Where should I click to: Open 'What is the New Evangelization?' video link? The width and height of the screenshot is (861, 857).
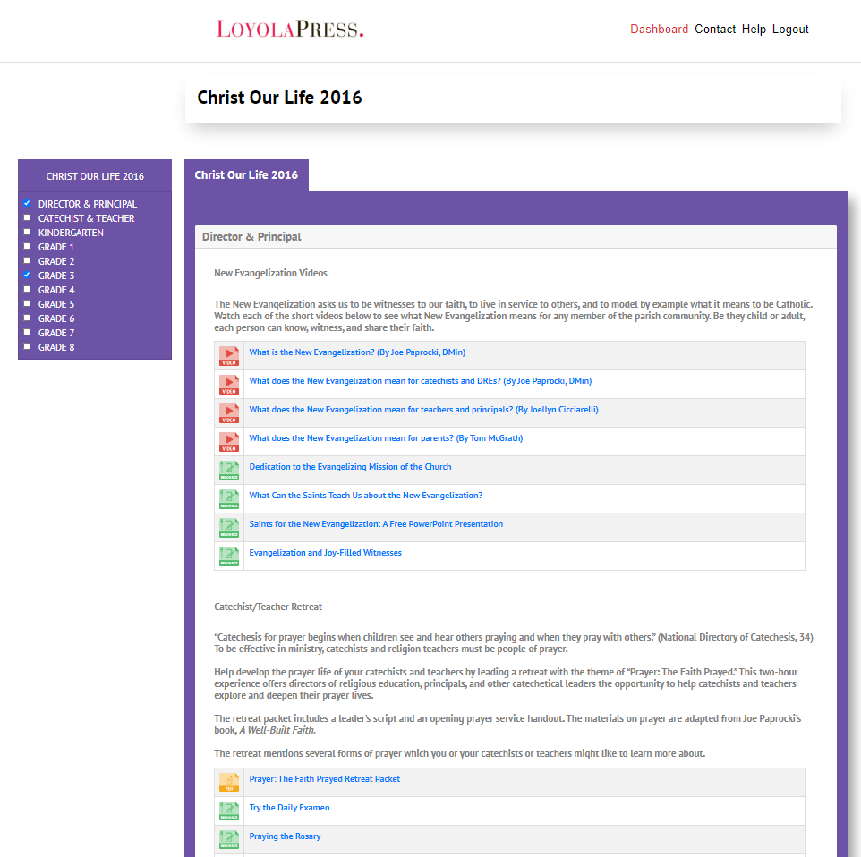coord(357,352)
